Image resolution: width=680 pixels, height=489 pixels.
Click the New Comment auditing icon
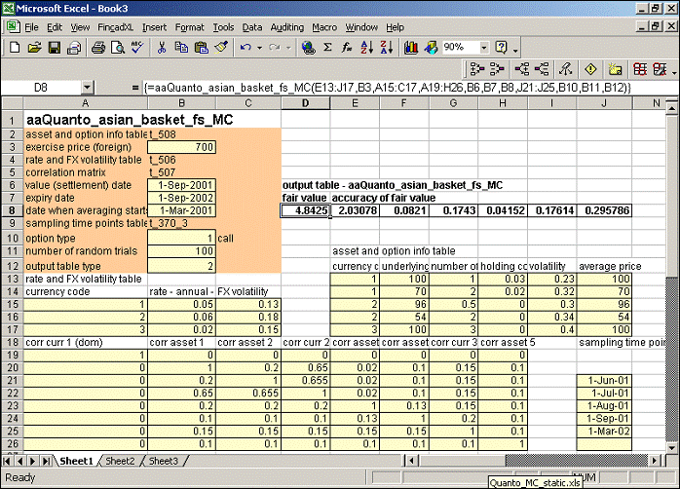(x=615, y=69)
